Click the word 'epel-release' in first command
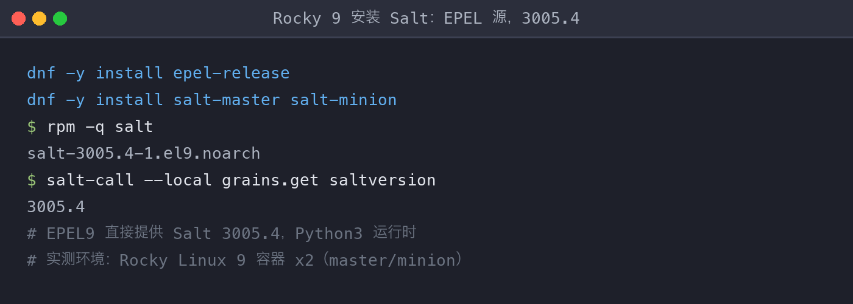Viewport: 853px width, 304px height. pyautogui.click(x=232, y=73)
